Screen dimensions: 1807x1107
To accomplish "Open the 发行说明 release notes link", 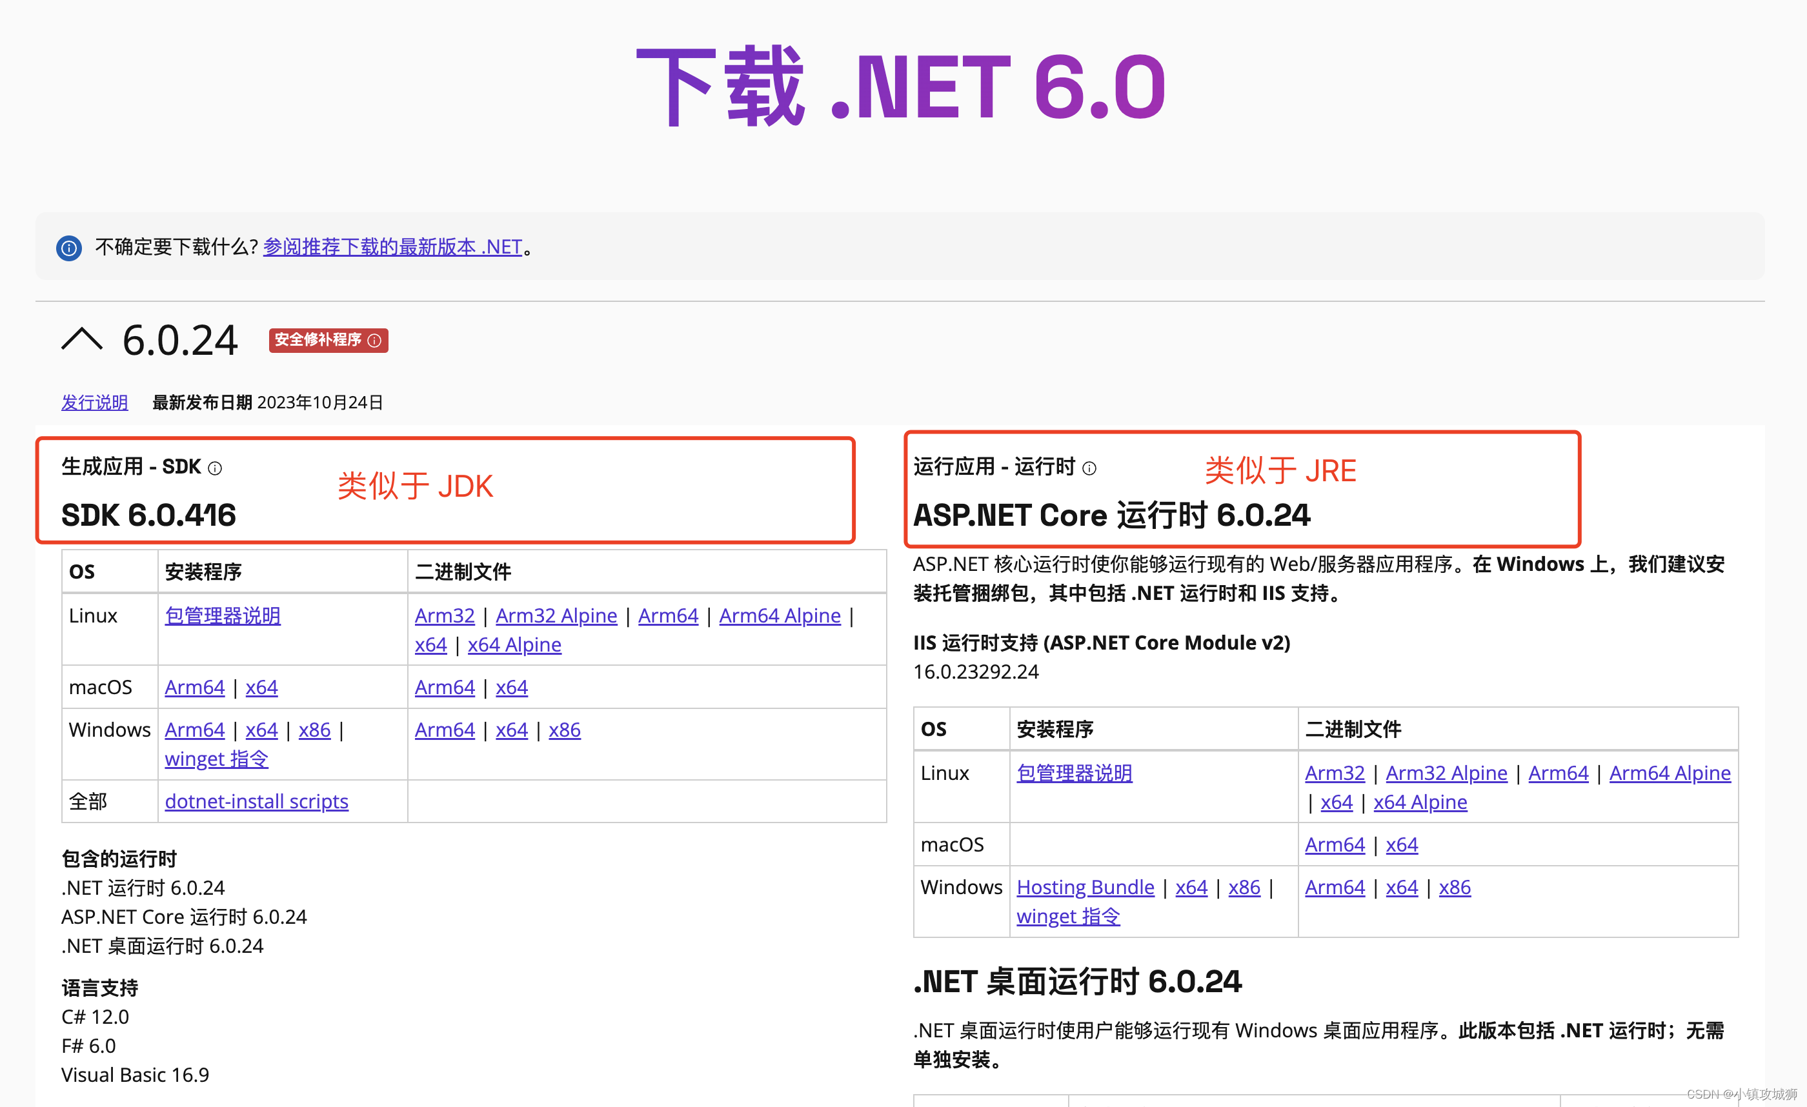I will (94, 403).
